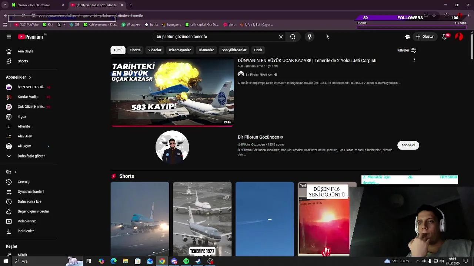Viewport: 474px width, 266px height.
Task: Subscribe with the Abone ol button
Action: pos(408,145)
